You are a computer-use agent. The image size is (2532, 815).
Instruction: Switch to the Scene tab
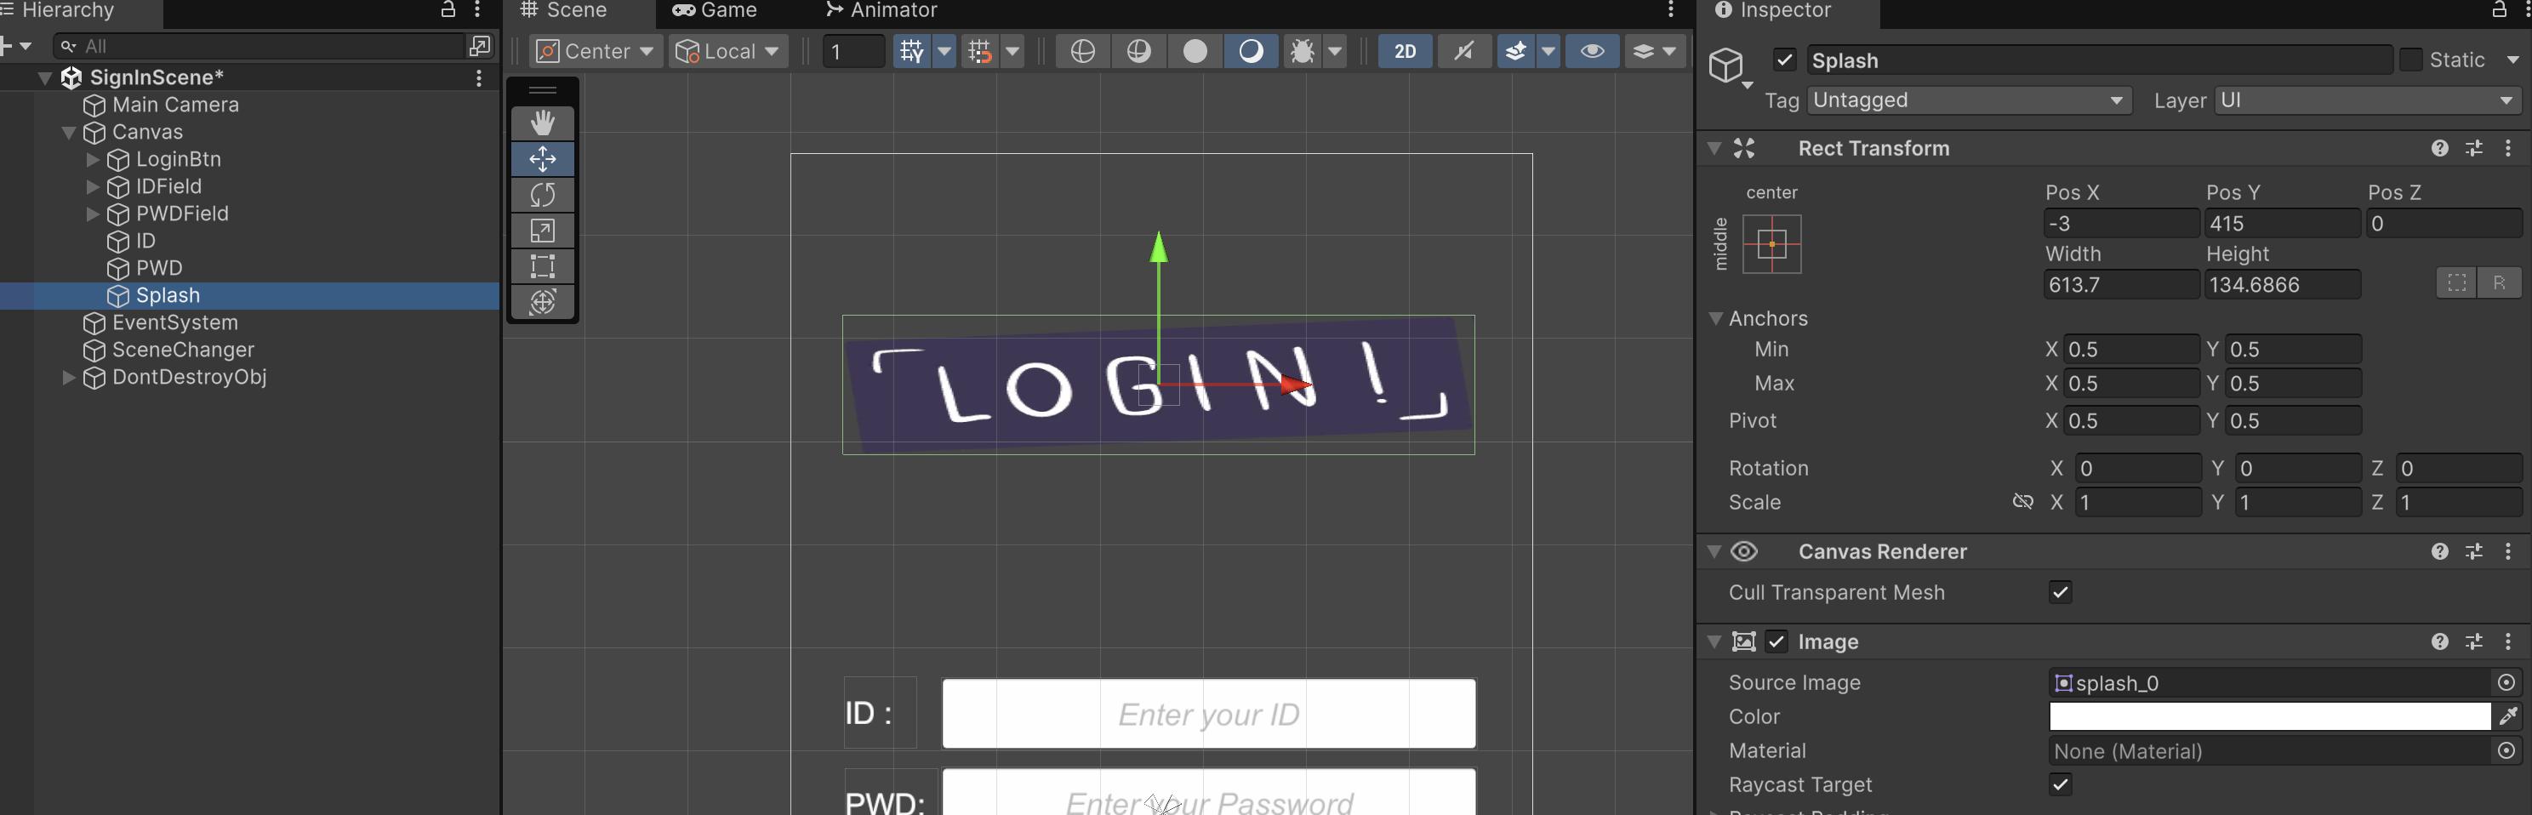[x=563, y=11]
